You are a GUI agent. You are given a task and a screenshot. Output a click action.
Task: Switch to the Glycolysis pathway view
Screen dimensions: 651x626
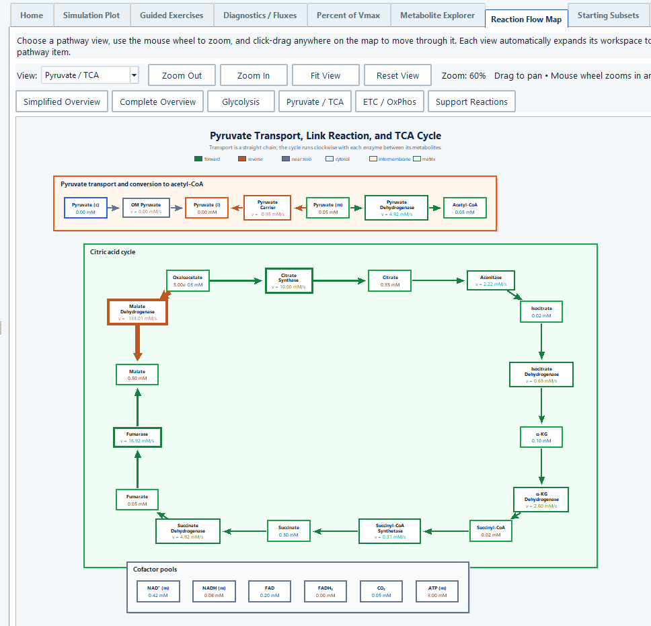point(241,102)
